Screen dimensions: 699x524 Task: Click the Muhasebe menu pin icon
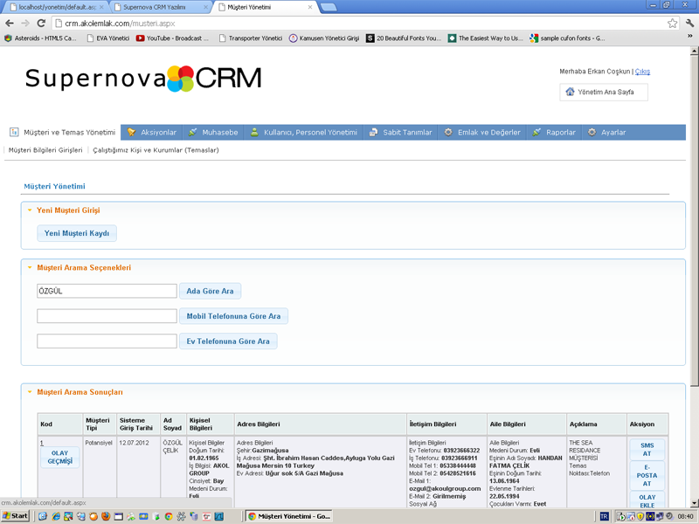coord(192,132)
